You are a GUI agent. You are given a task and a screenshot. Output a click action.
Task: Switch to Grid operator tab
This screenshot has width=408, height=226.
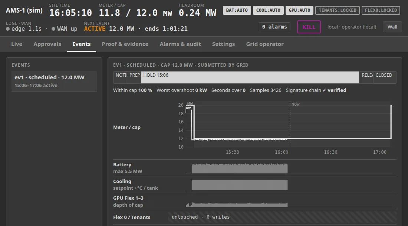[265, 44]
